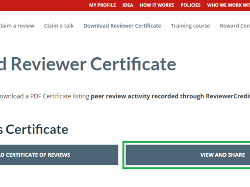This screenshot has width=250, height=187.
Task: Click the word Reviewer in the page heading
Action: coord(49,64)
